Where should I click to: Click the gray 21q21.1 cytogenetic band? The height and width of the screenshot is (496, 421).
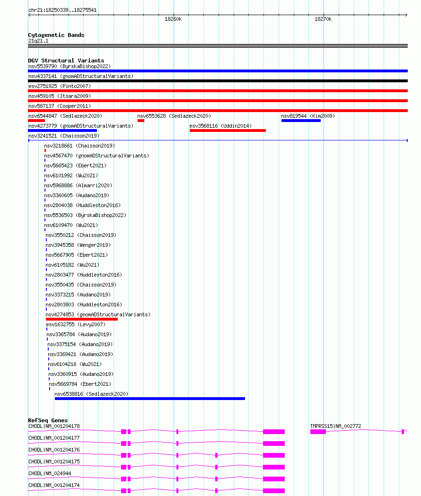tap(218, 46)
